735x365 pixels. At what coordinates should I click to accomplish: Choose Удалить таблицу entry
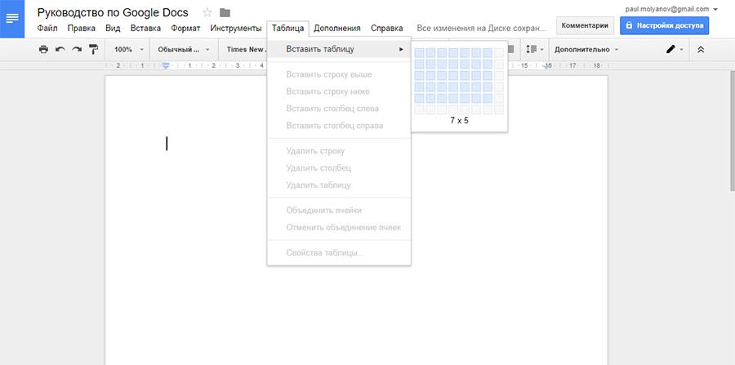tap(339, 185)
